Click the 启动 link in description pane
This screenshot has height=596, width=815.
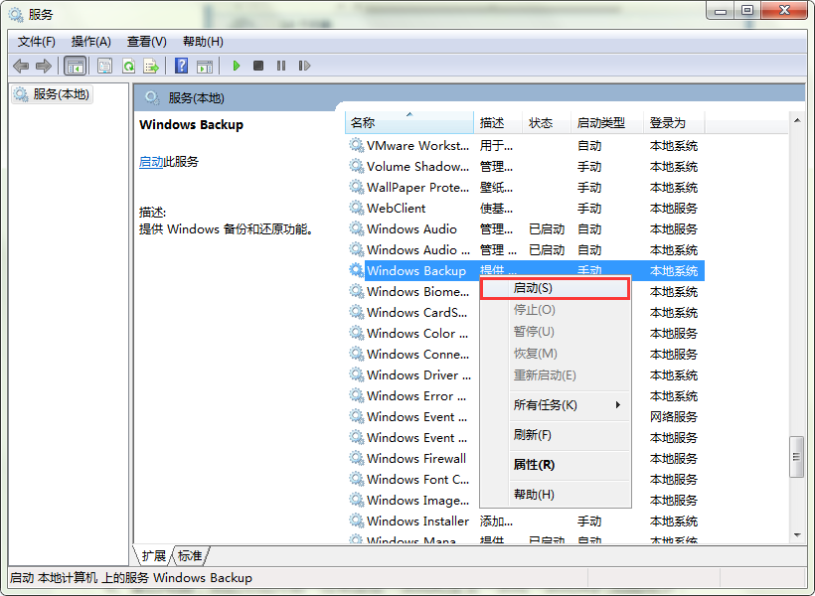(150, 162)
